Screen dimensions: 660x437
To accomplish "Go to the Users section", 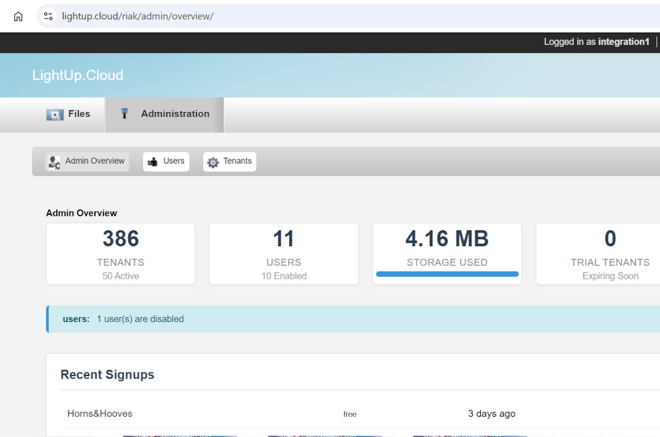I will [x=166, y=161].
